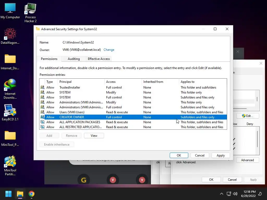Launch MiniTool Partition shortcut

pyautogui.click(x=10, y=165)
